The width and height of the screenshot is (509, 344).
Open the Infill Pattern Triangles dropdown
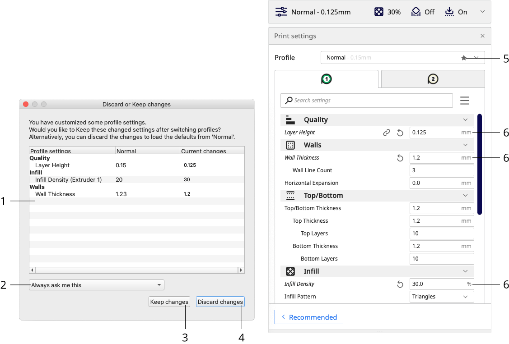click(x=442, y=296)
